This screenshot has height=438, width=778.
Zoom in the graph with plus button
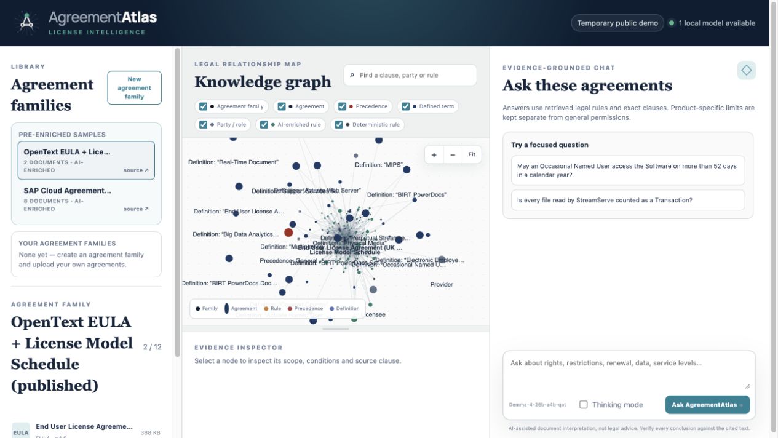(x=434, y=155)
